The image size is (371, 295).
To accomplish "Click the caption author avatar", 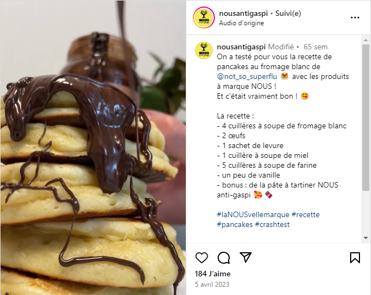I will click(x=204, y=50).
